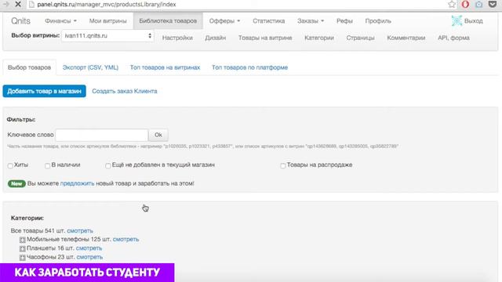Click the green New badge
The height and width of the screenshot is (282, 502).
tap(16, 183)
